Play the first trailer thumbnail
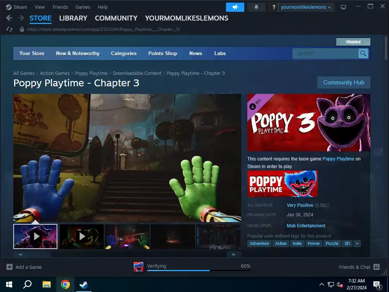The height and width of the screenshot is (292, 389). click(x=35, y=236)
